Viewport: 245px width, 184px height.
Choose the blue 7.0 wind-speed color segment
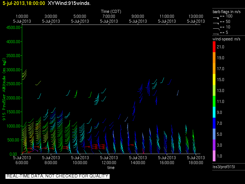pos(214,123)
